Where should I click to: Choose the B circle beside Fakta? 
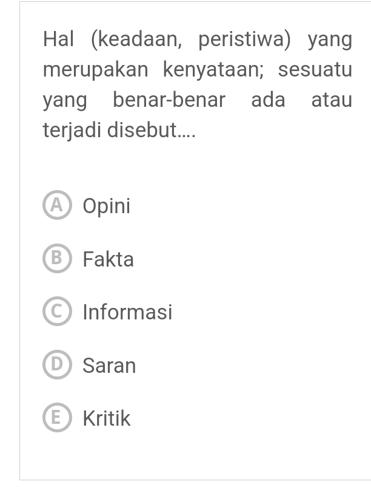(57, 259)
